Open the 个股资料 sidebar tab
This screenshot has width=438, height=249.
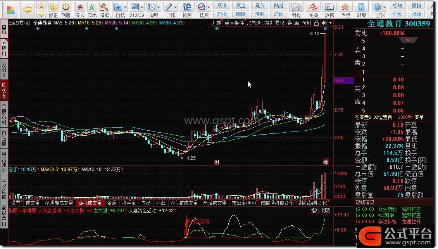pos(4,114)
